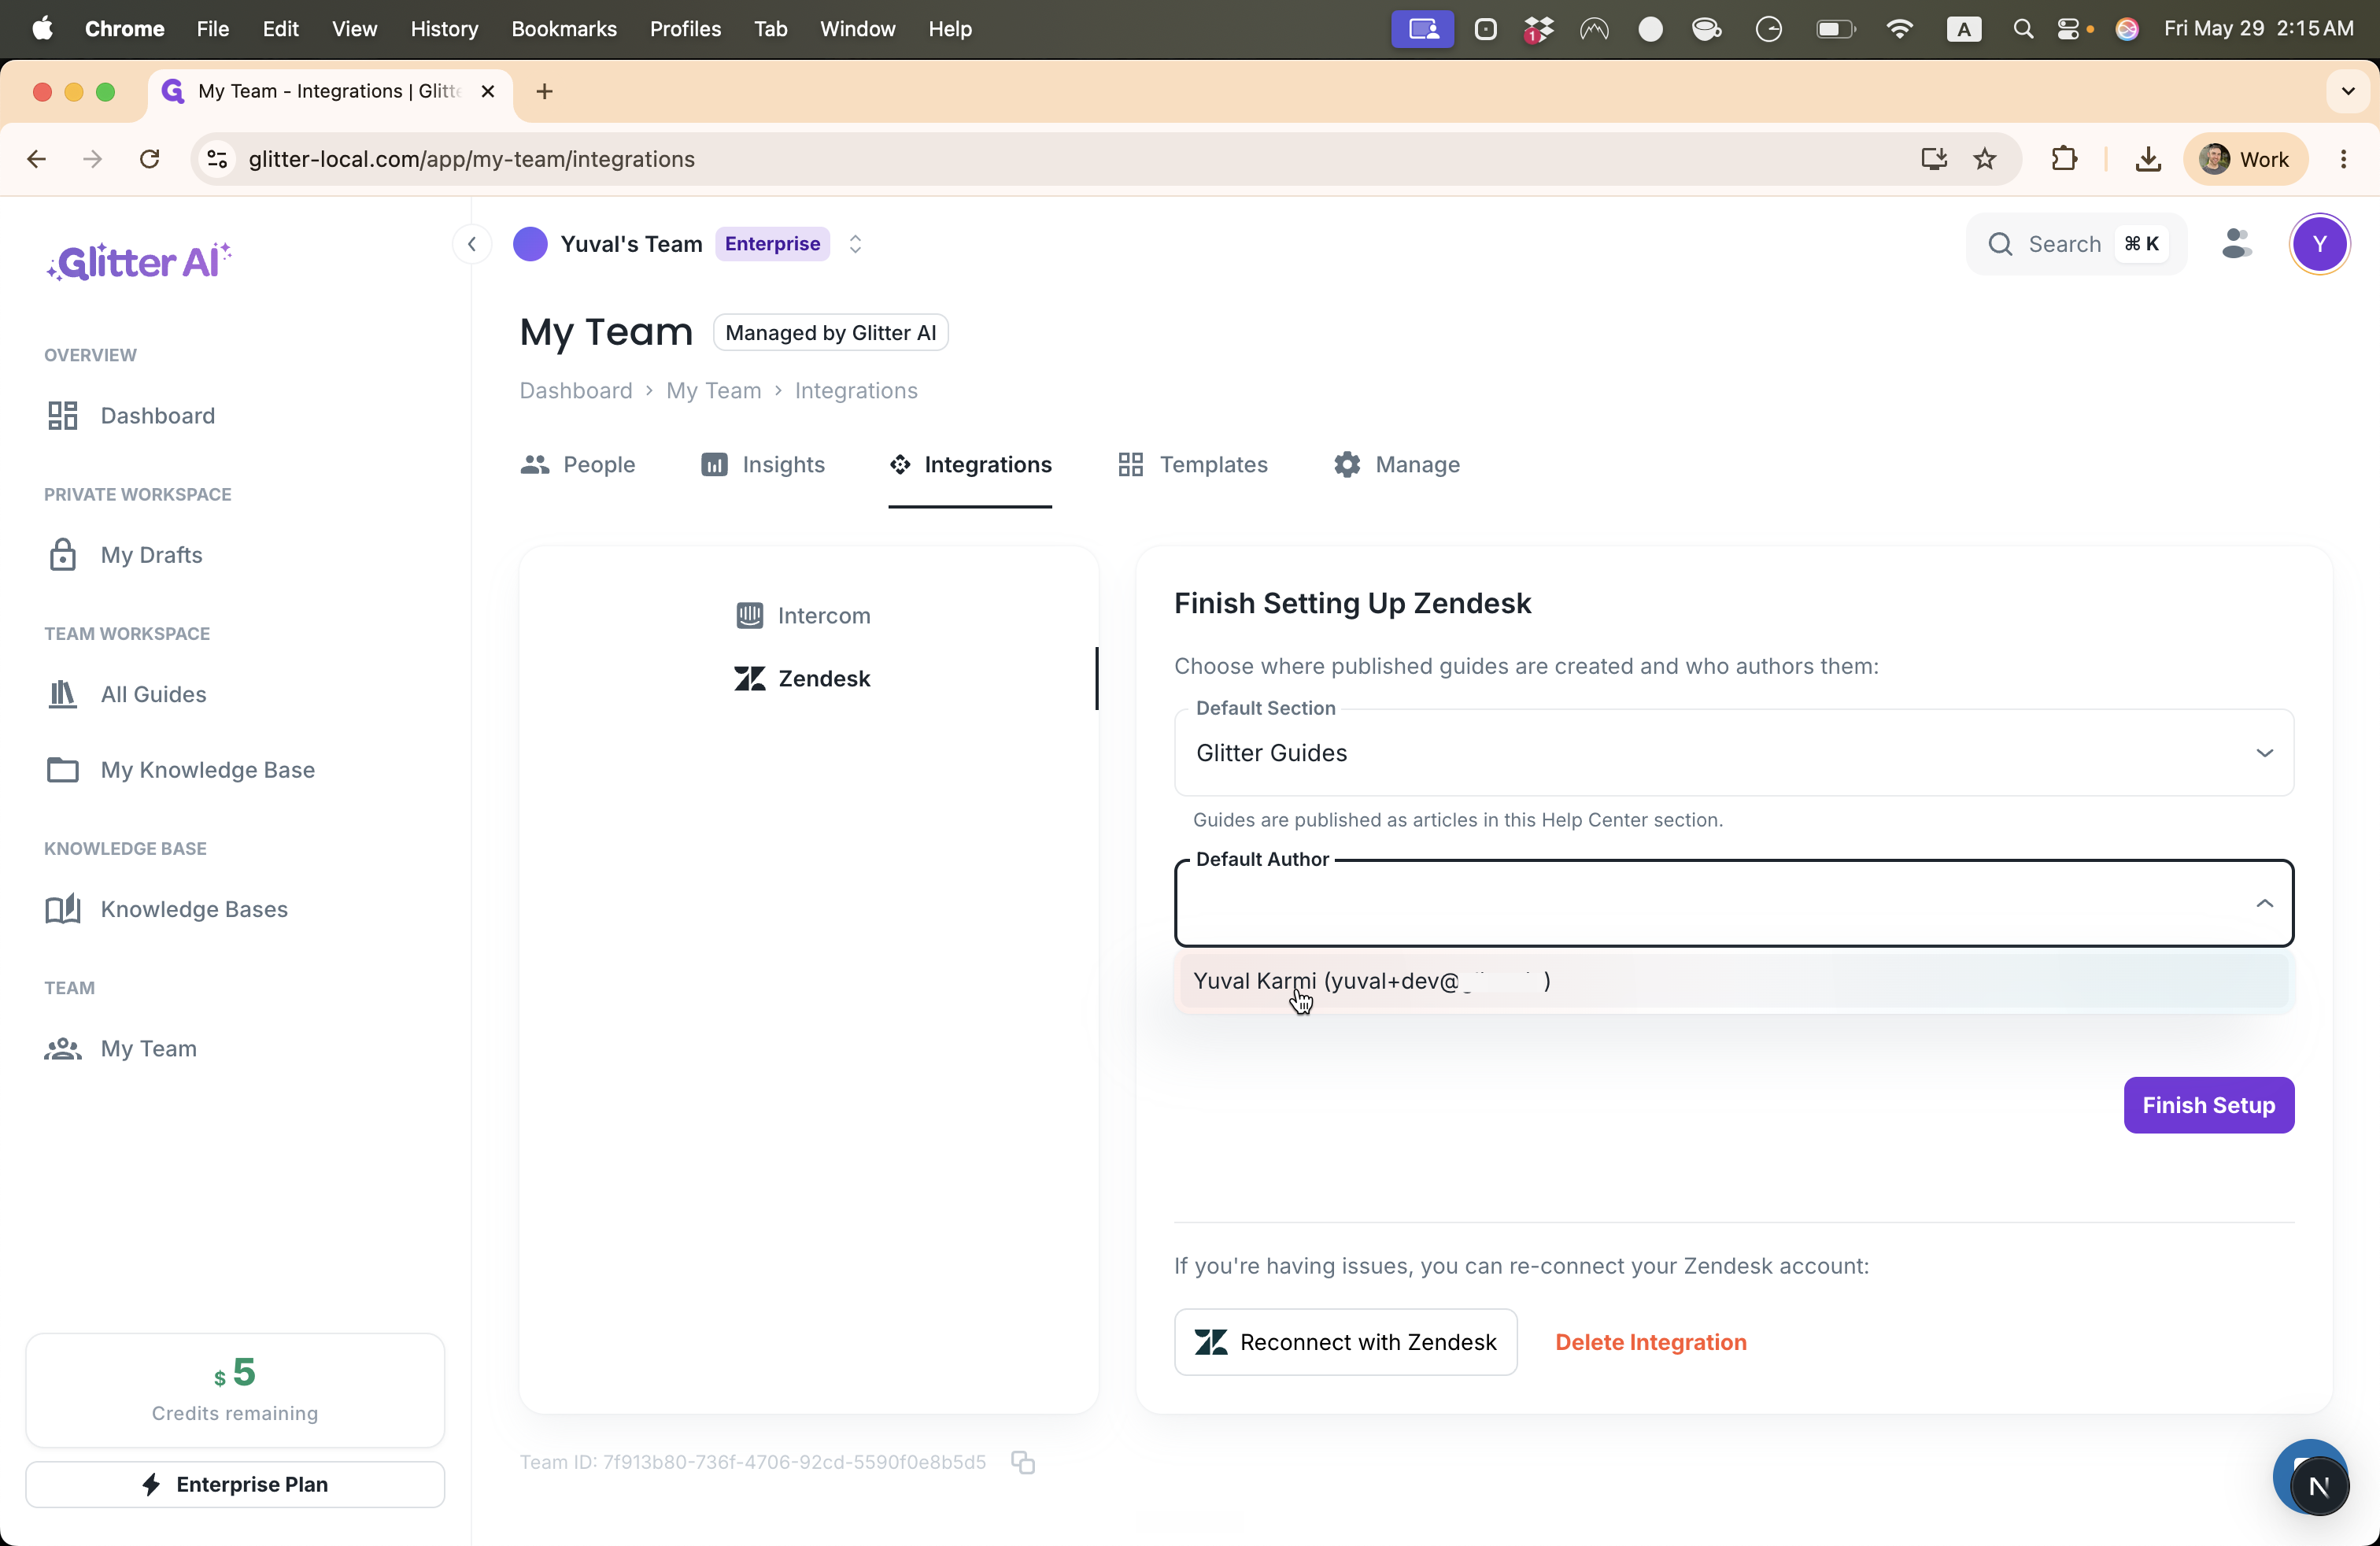This screenshot has height=1546, width=2380.
Task: Go back with the browser back arrow
Action: [x=37, y=159]
